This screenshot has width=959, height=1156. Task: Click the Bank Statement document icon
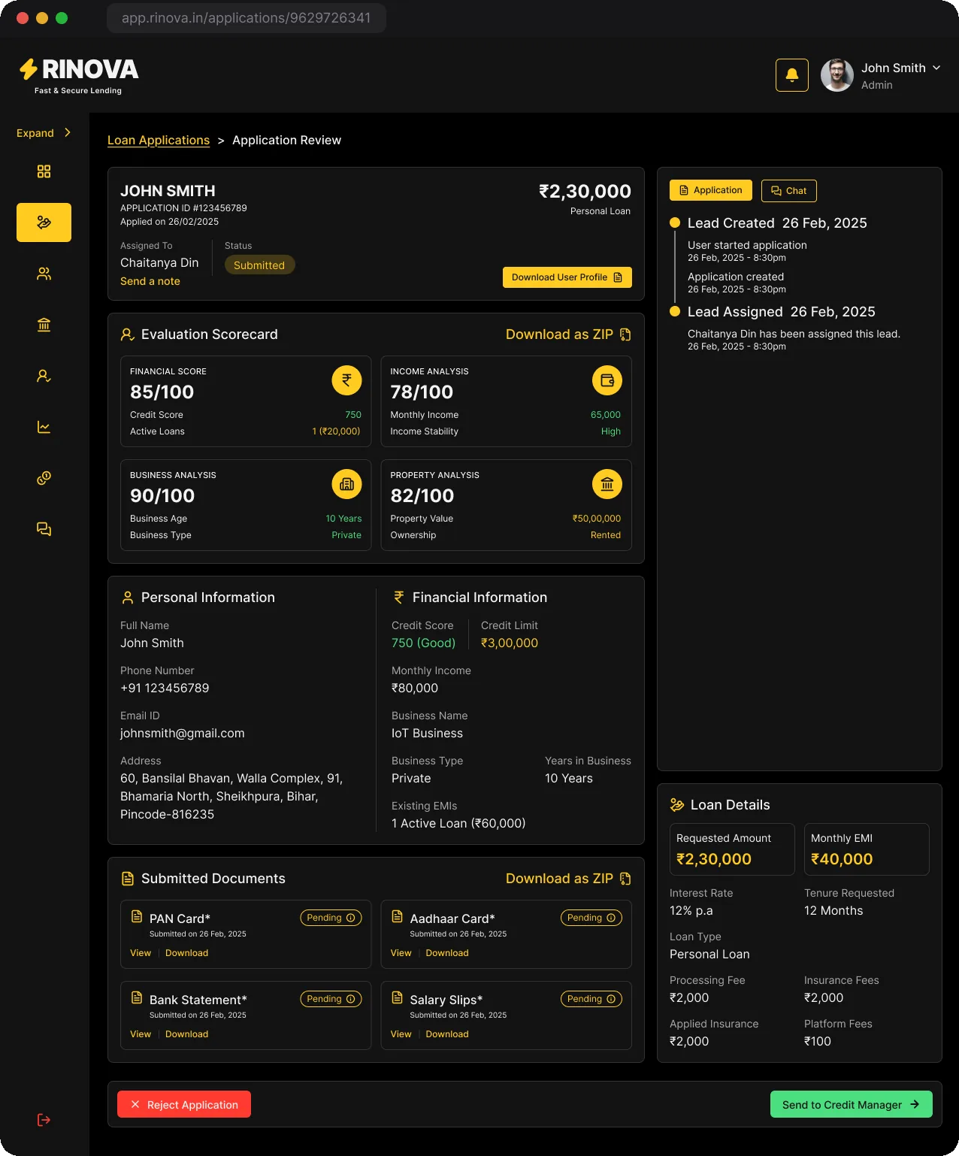[x=137, y=997]
